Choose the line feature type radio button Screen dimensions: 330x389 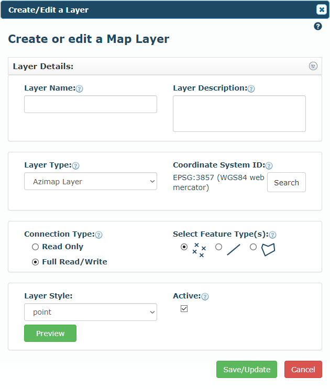click(x=218, y=247)
